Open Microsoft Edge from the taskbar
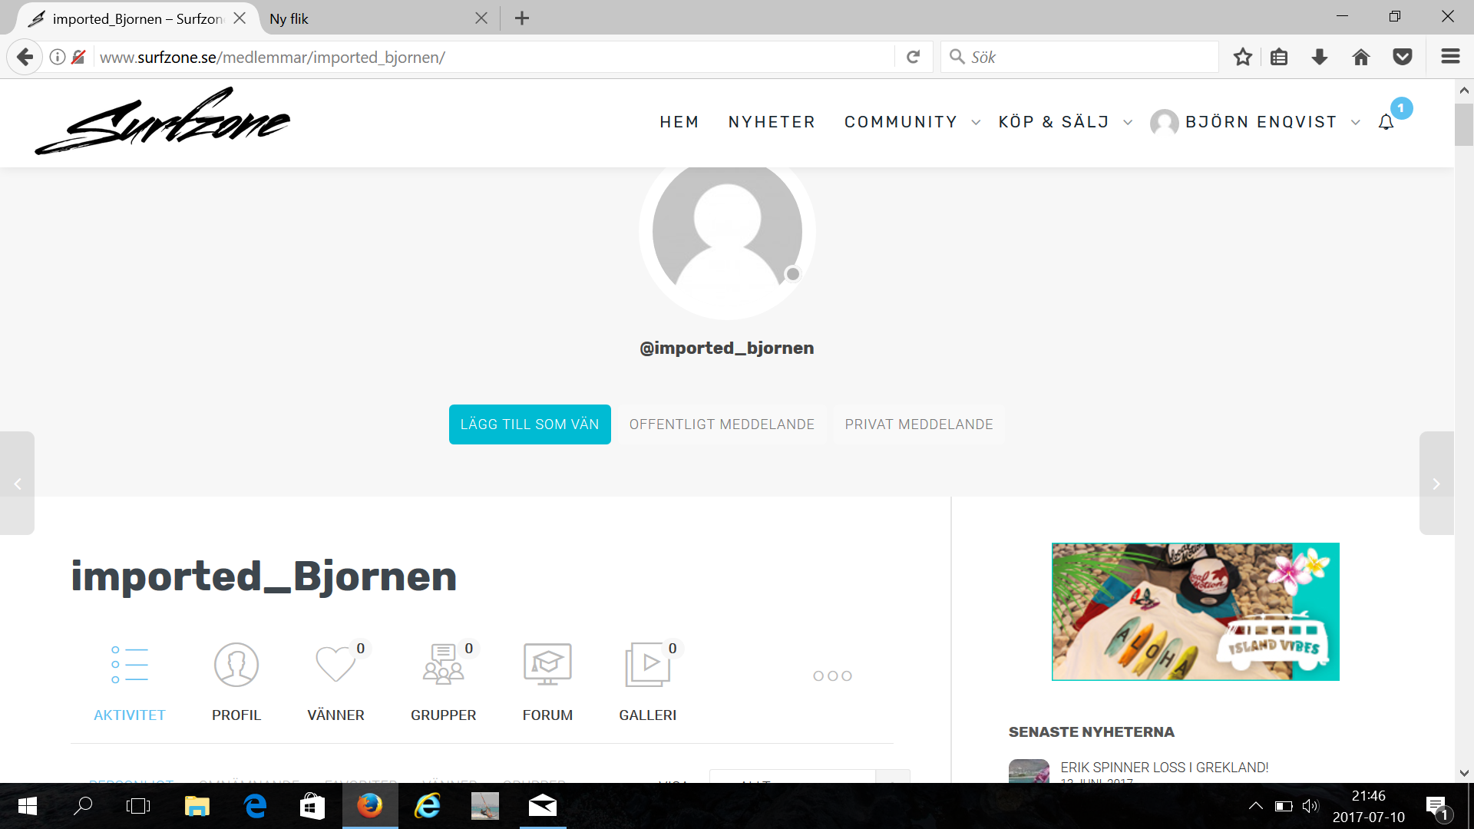1474x829 pixels. (255, 806)
